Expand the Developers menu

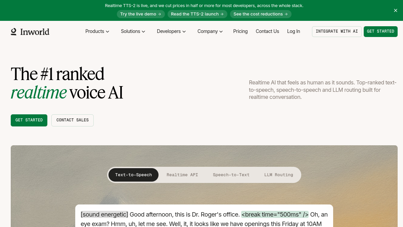point(171,31)
